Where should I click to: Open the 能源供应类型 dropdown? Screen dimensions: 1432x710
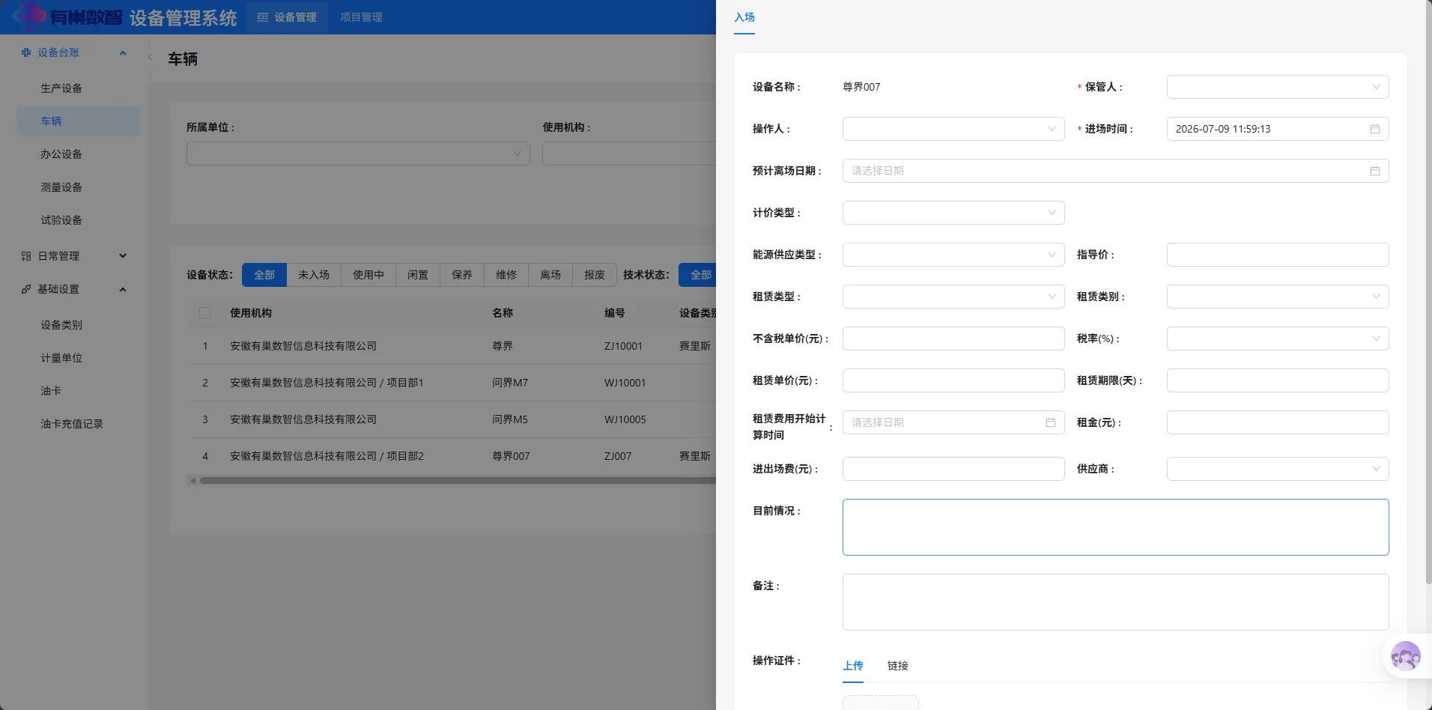pos(953,255)
